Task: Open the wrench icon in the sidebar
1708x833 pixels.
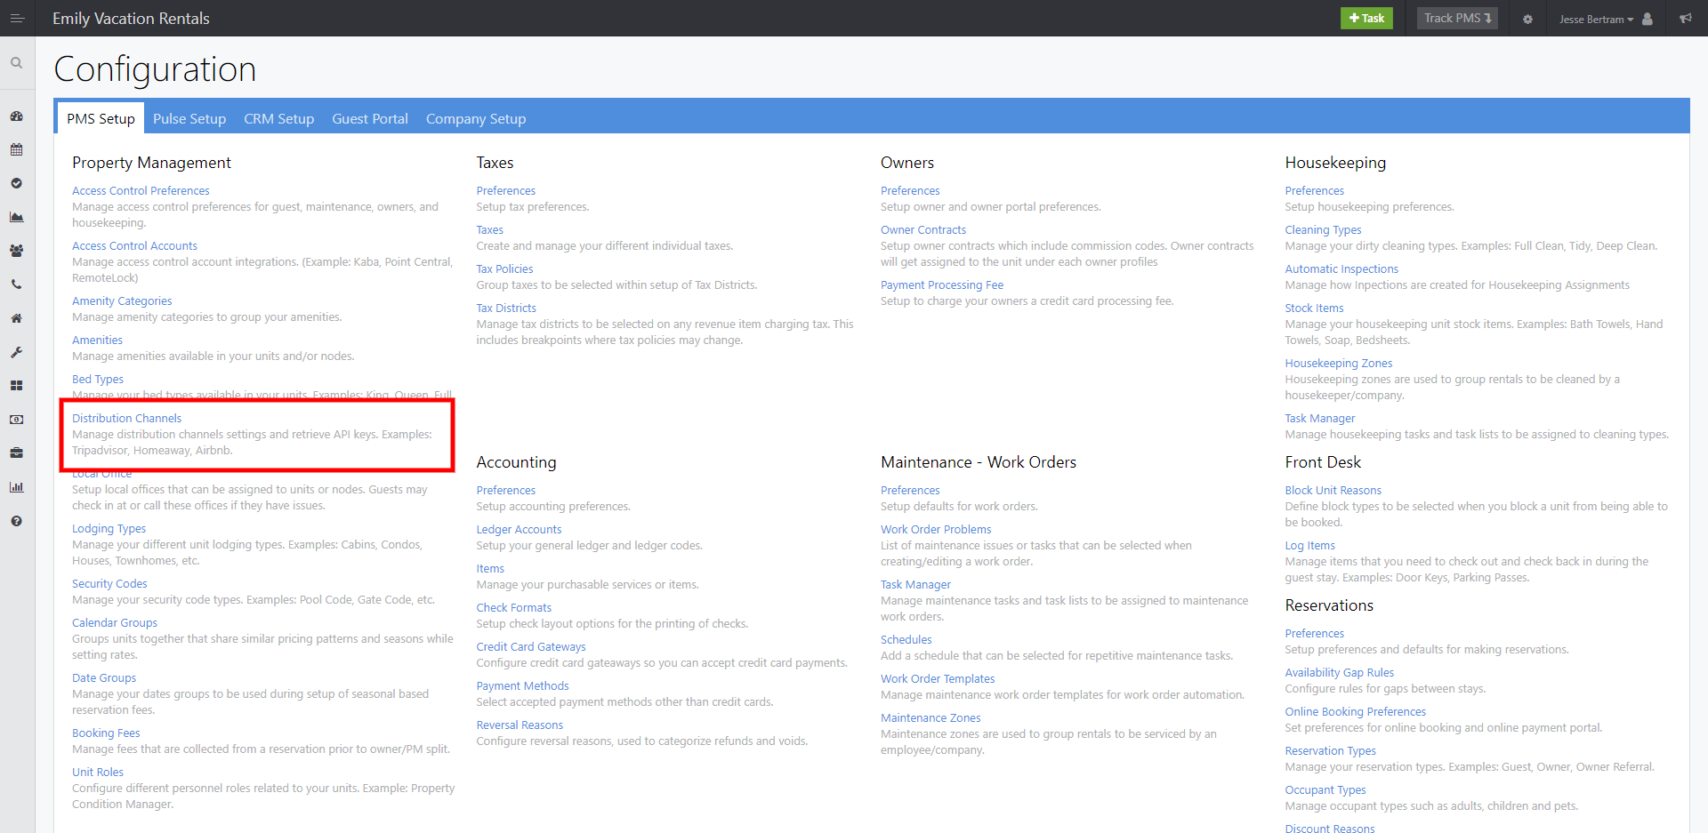Action: pos(17,352)
